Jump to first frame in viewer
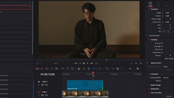Screen dimensions: 174x98 tap(76, 63)
